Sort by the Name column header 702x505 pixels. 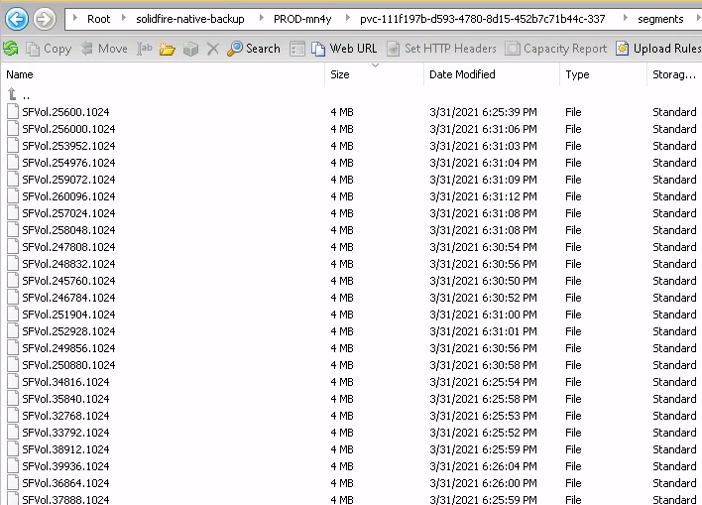tap(163, 74)
